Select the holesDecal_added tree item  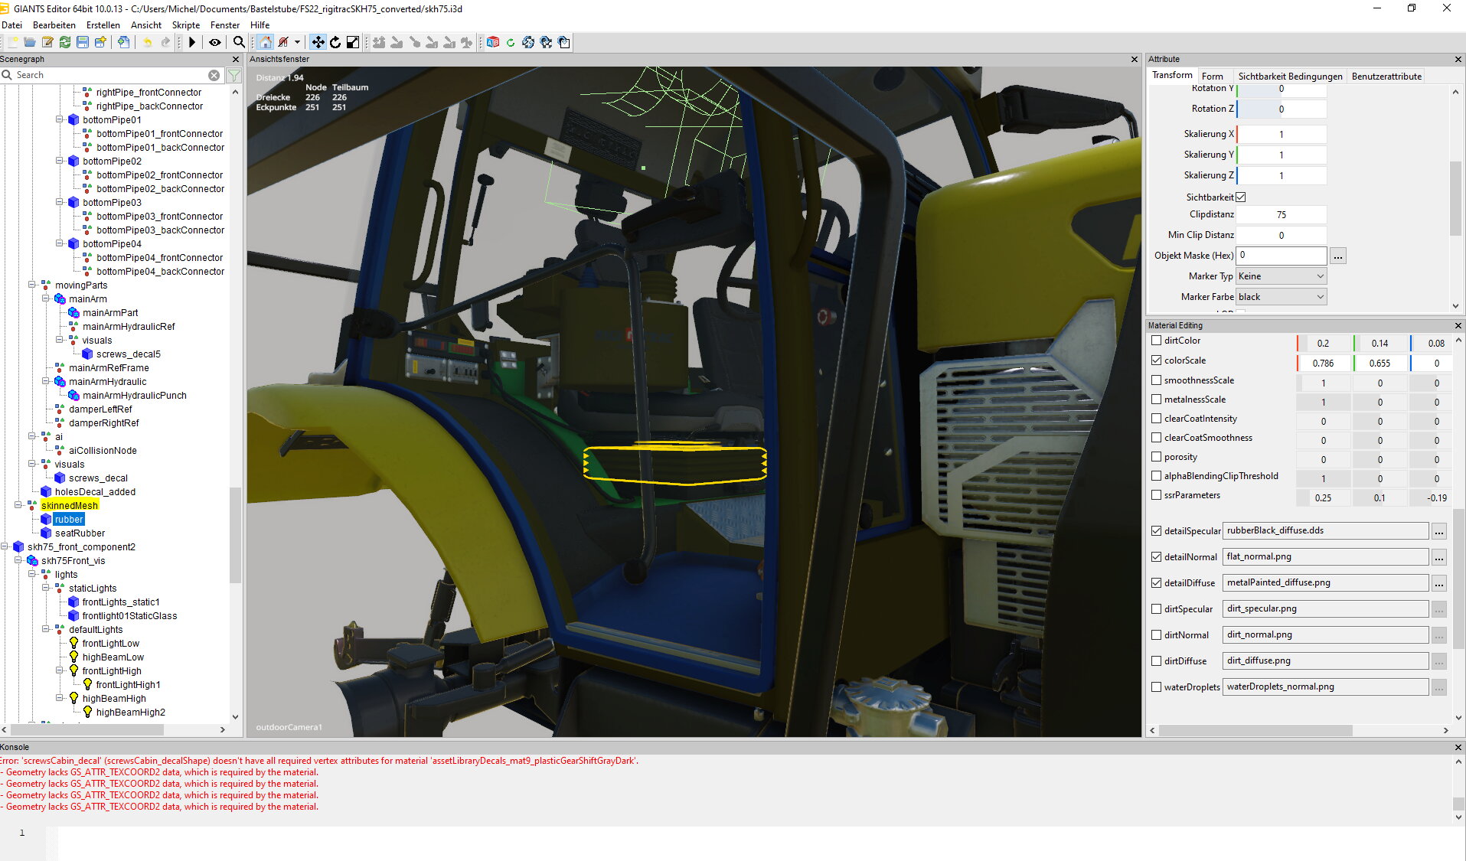(x=95, y=491)
